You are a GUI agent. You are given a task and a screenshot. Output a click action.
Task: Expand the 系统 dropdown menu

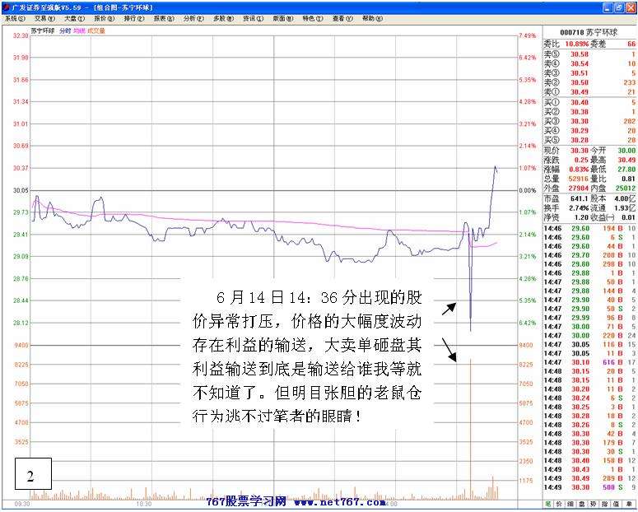pos(14,17)
